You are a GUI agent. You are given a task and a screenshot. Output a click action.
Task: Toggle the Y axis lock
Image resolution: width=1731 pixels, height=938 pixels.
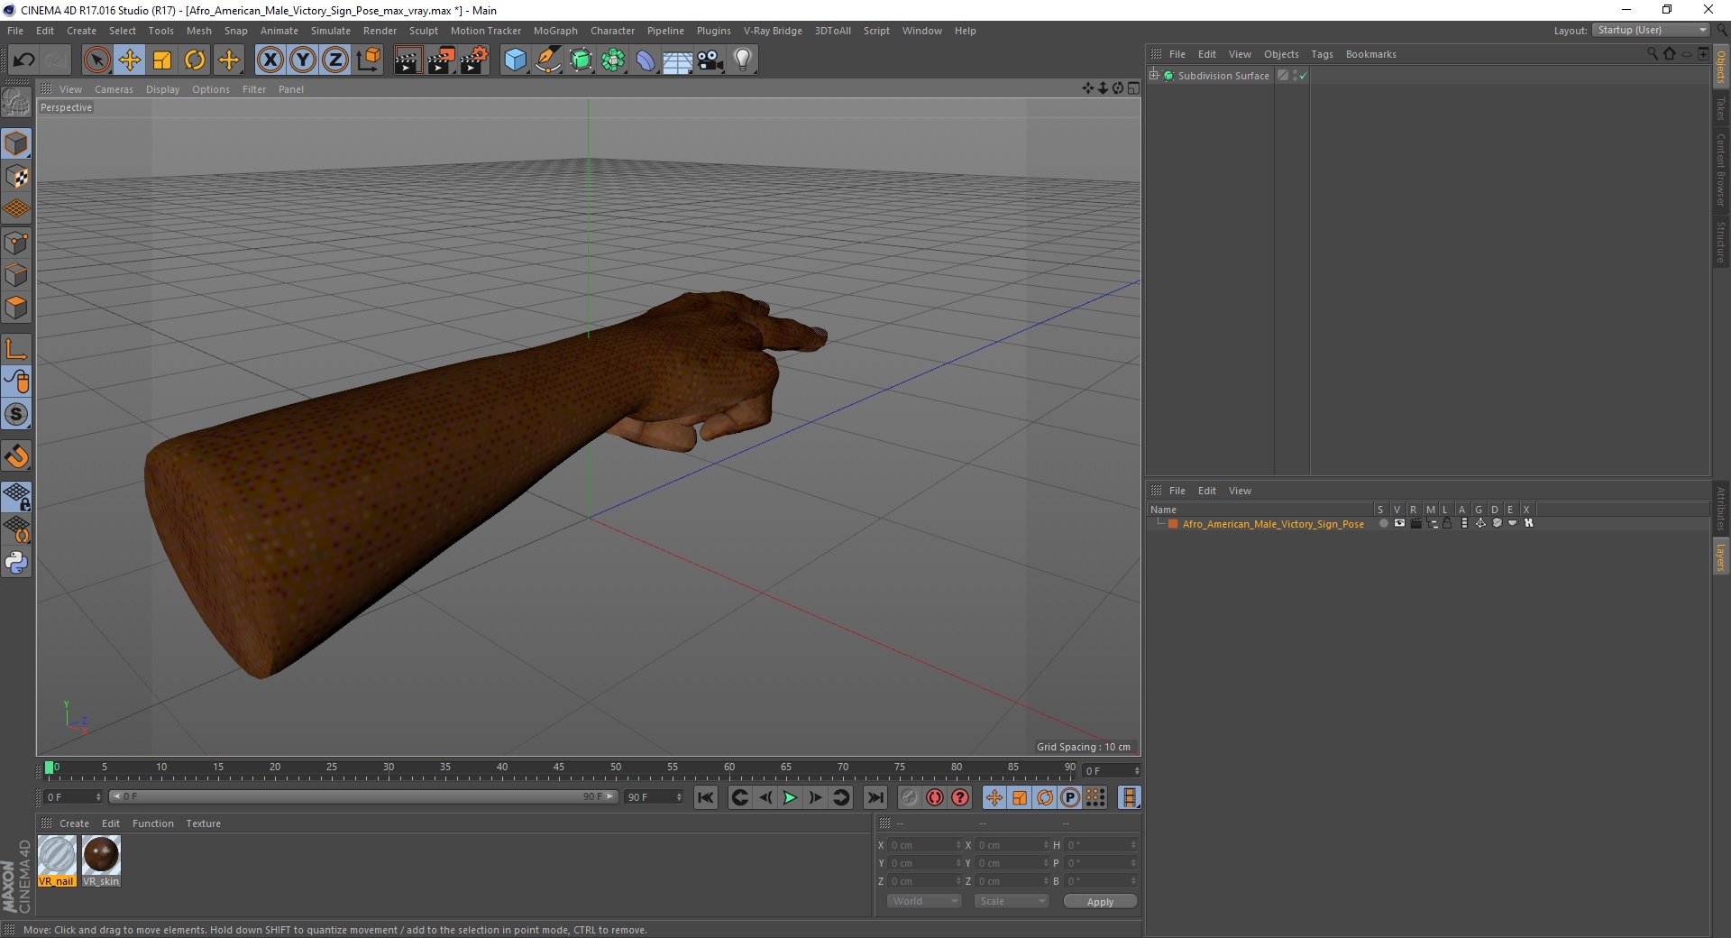303,60
